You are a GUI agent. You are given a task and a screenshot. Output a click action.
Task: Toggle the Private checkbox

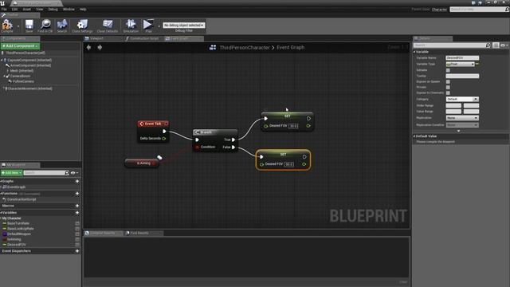448,87
